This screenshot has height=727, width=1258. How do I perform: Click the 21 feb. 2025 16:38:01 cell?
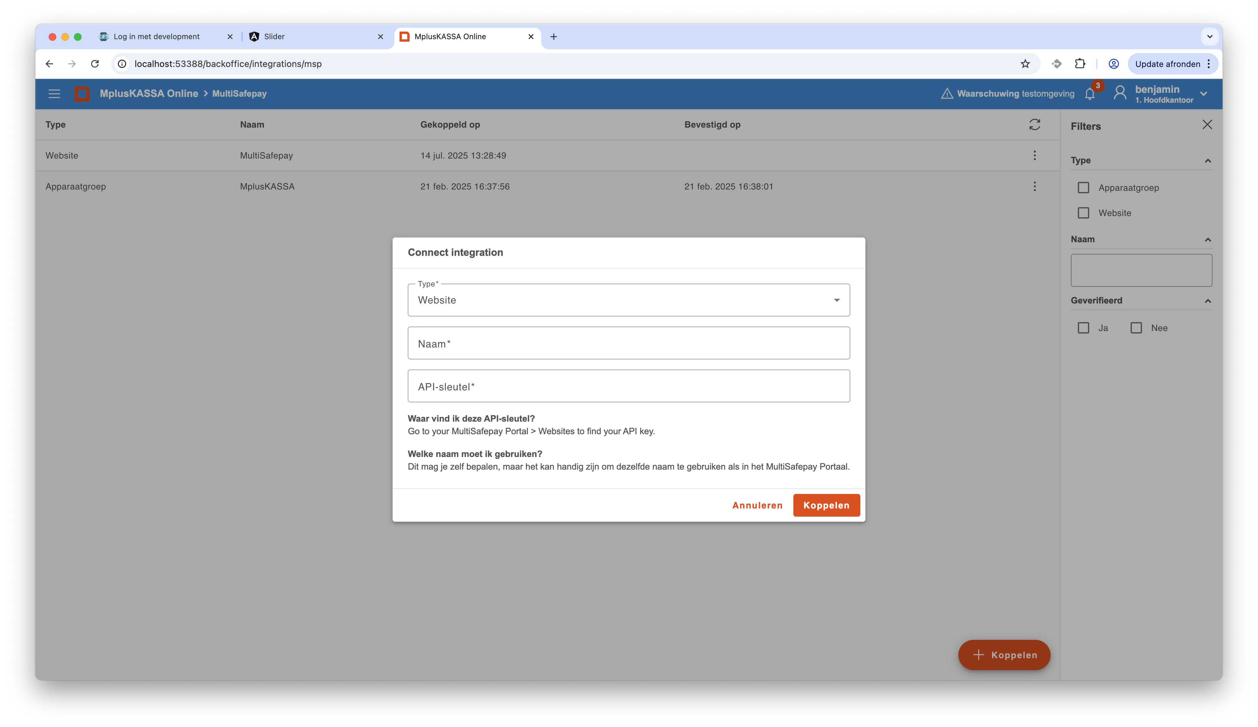(x=728, y=186)
